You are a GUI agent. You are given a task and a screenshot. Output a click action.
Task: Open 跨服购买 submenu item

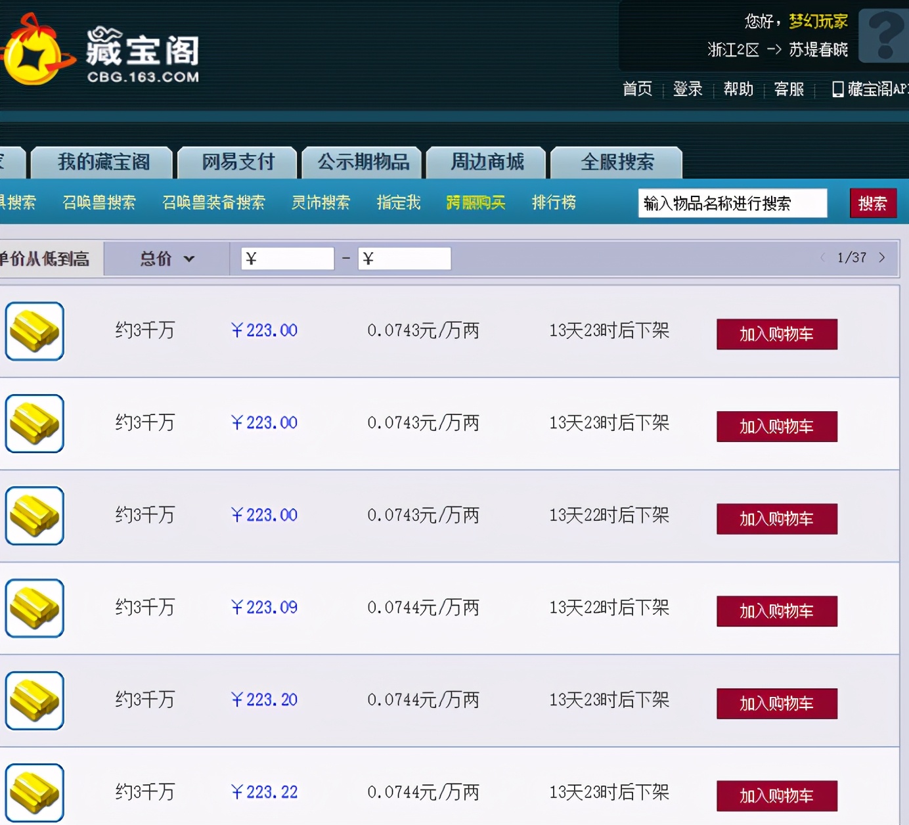pos(476,202)
